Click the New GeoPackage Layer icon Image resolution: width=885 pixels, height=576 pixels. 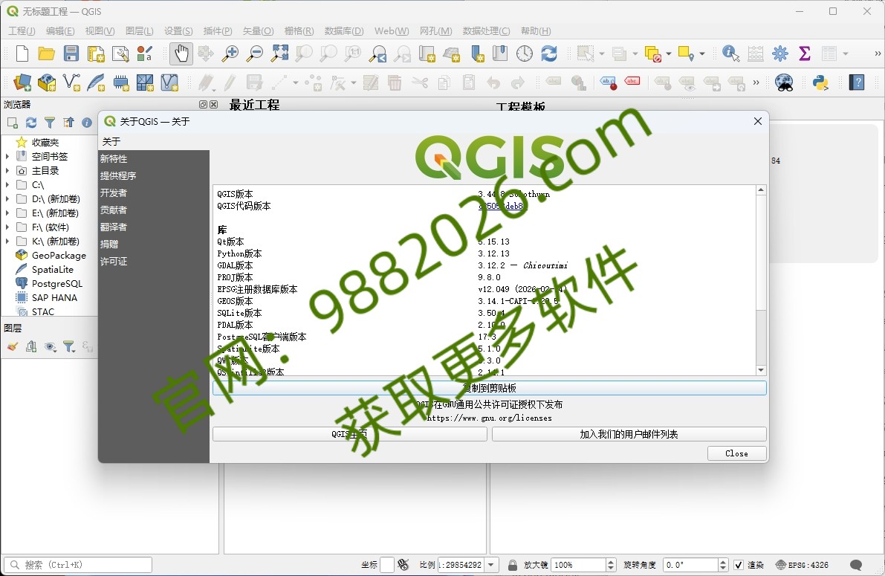(47, 83)
